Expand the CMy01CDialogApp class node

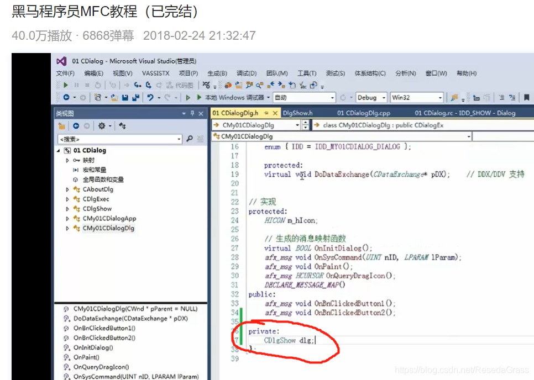point(67,218)
